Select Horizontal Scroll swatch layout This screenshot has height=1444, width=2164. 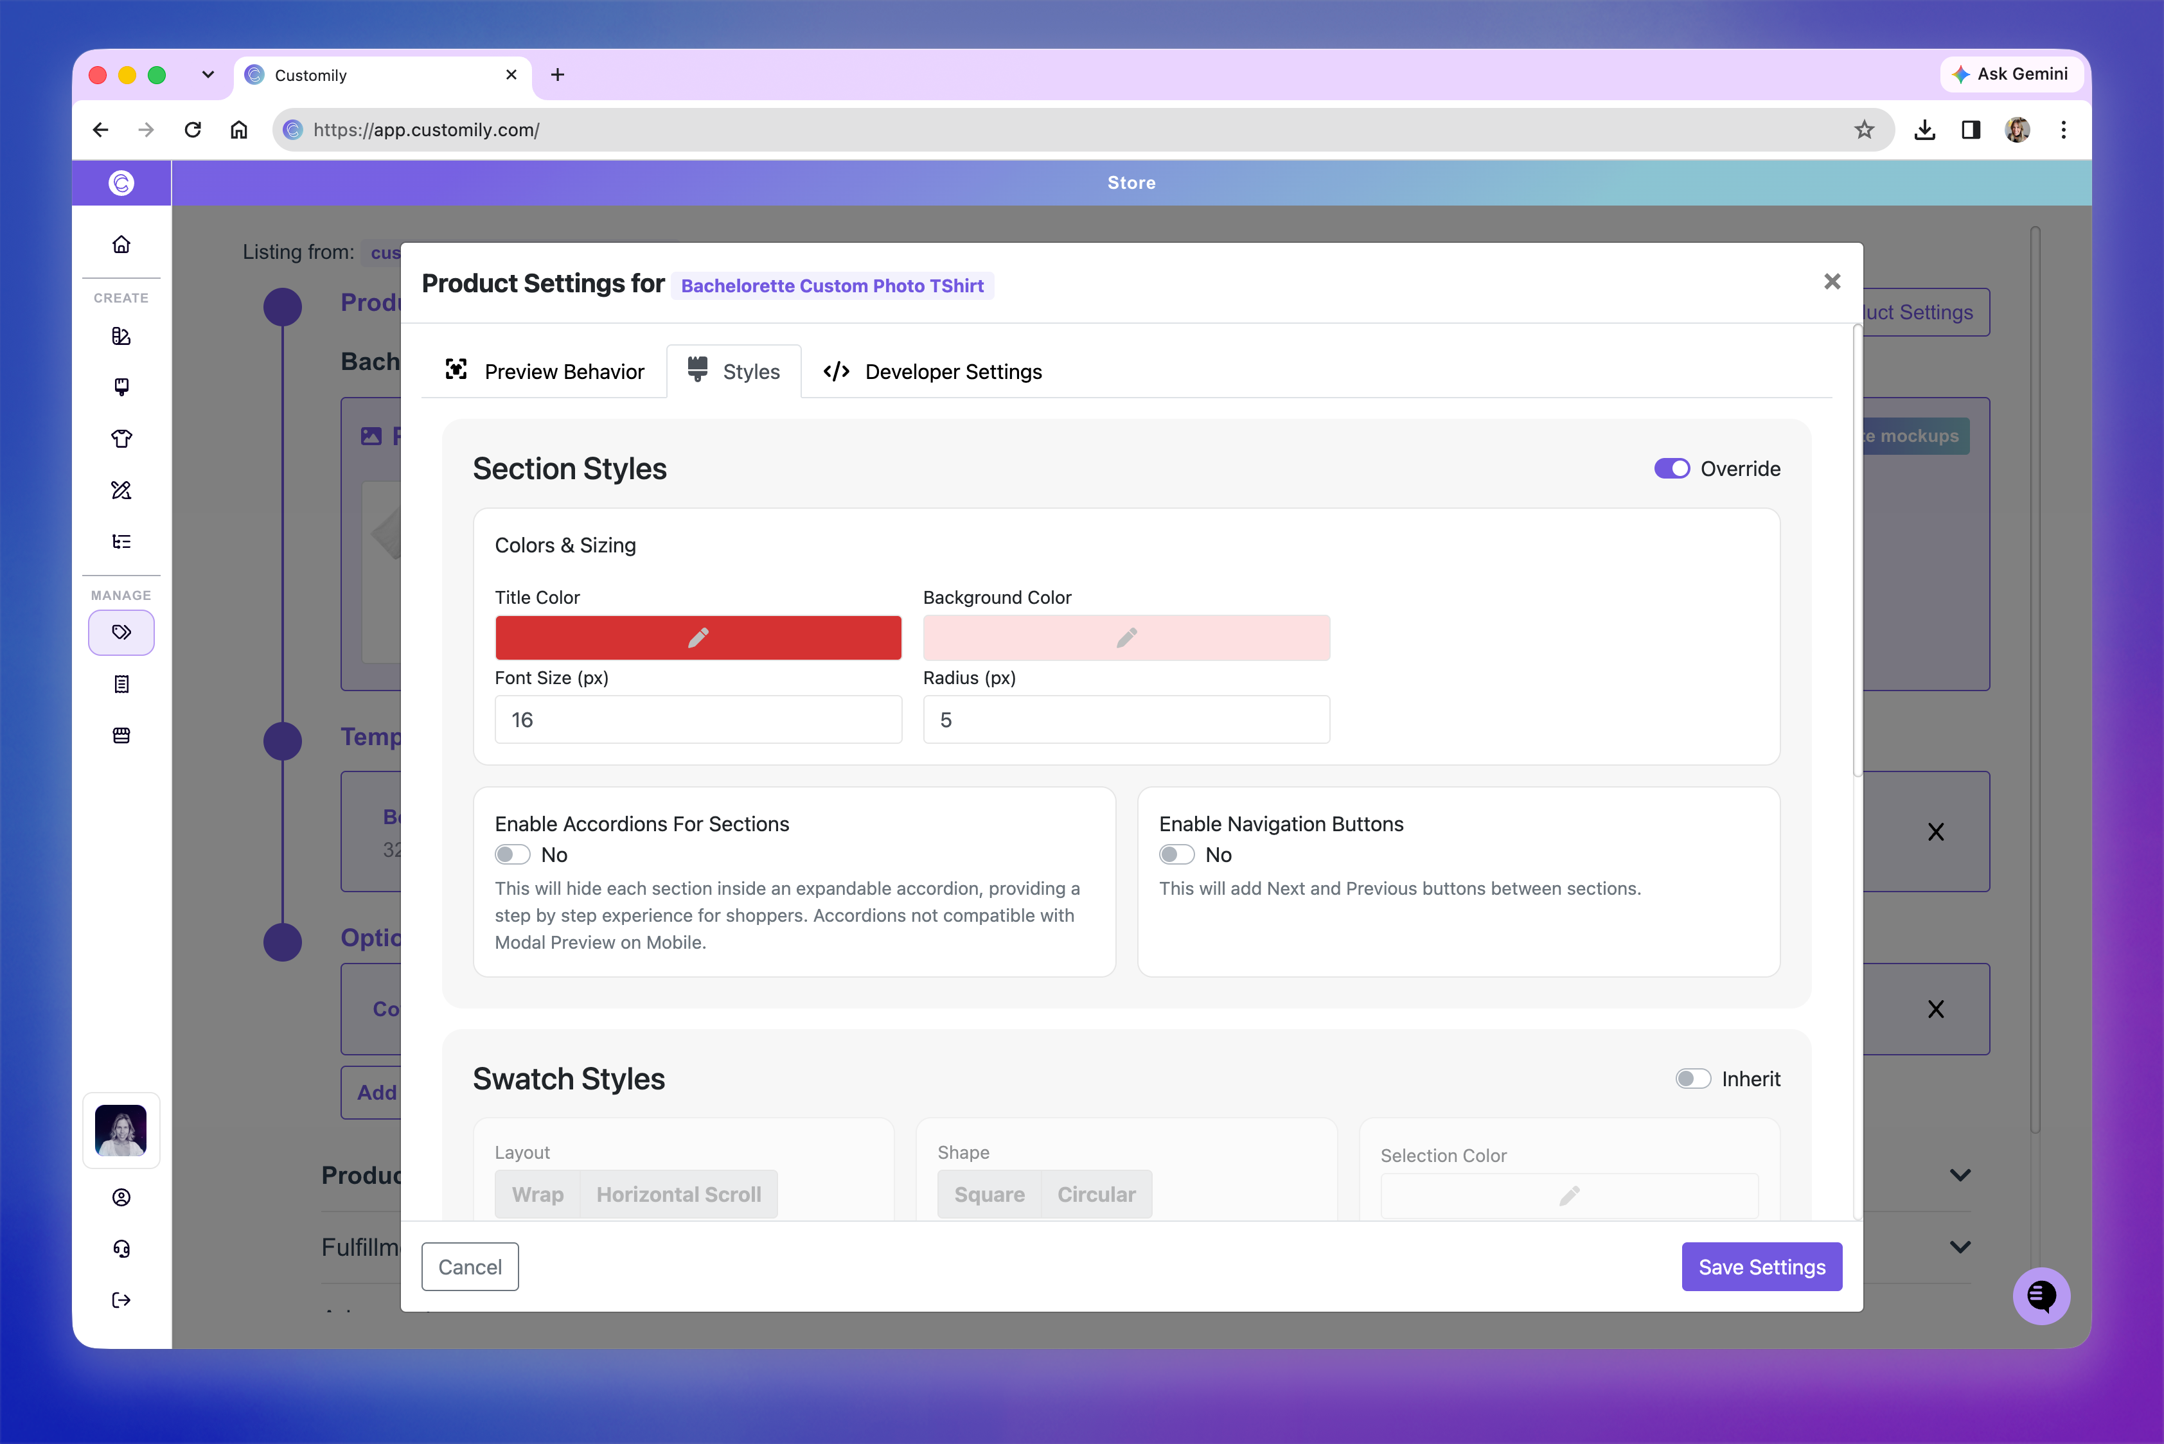679,1194
